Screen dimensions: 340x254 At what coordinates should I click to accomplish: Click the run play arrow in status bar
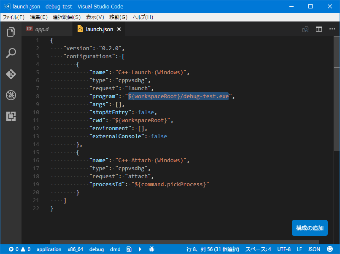[140, 249]
